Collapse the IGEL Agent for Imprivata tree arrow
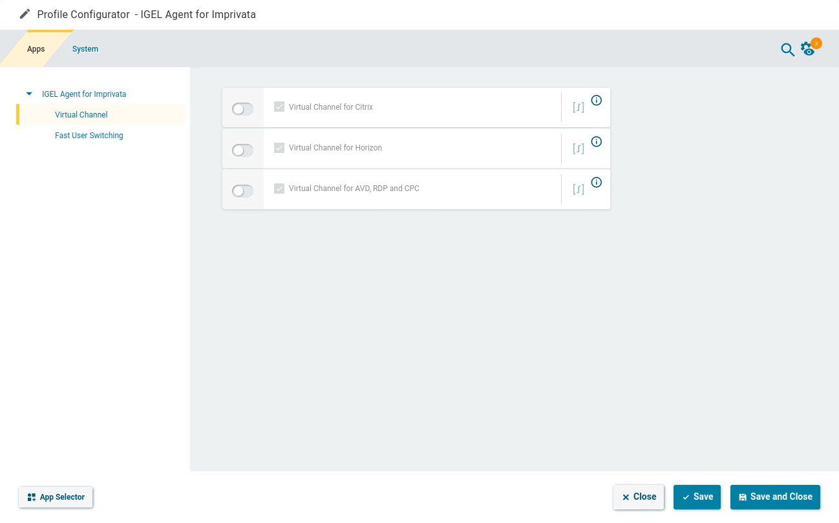 (x=29, y=94)
